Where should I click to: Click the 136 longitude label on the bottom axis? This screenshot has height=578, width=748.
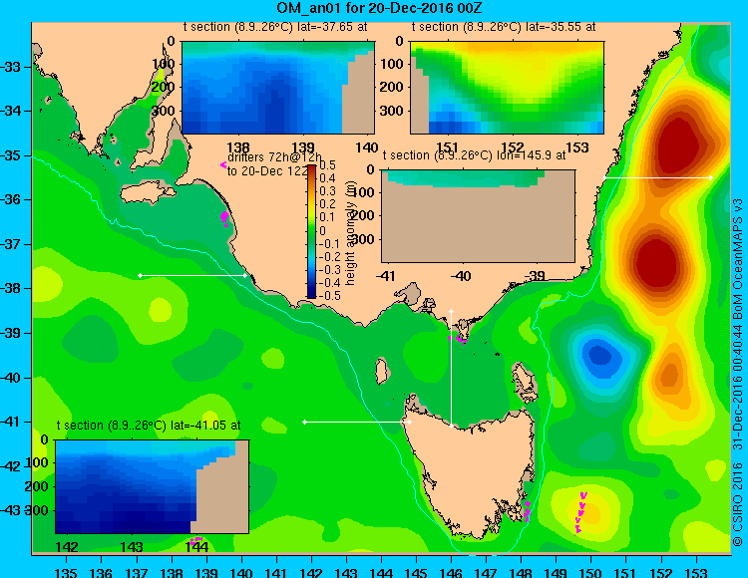coord(101,573)
